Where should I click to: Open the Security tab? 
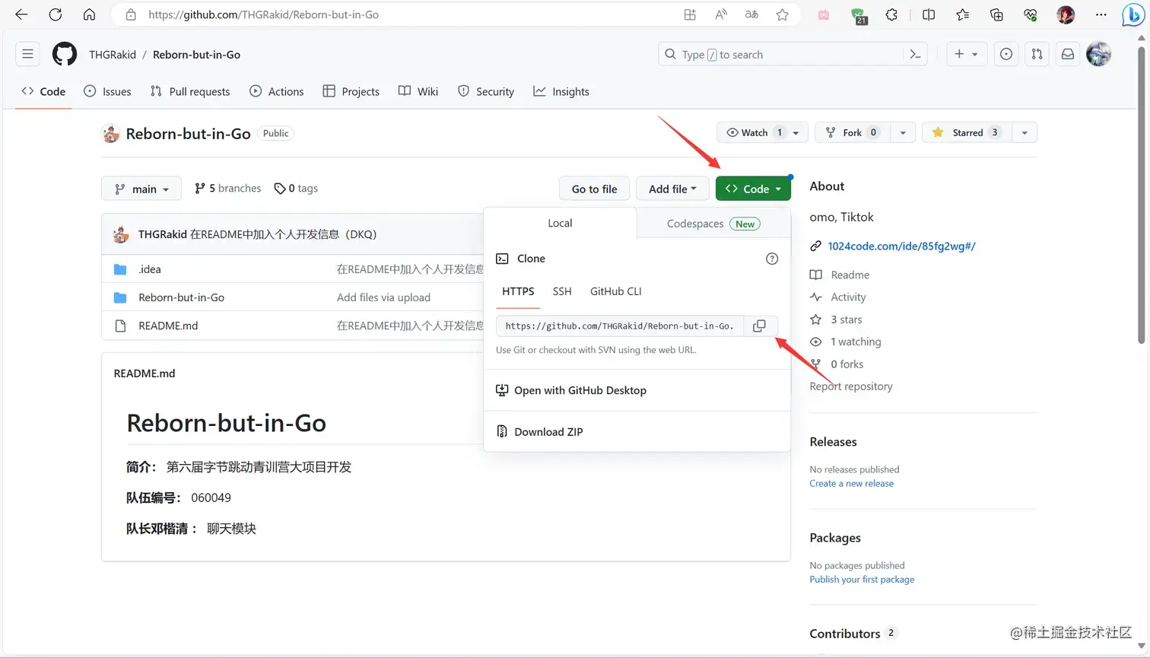[486, 91]
